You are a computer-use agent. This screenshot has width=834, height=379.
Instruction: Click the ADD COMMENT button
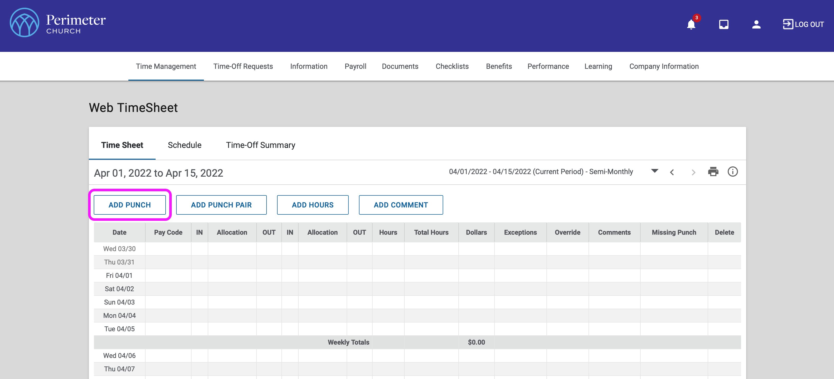pos(401,205)
